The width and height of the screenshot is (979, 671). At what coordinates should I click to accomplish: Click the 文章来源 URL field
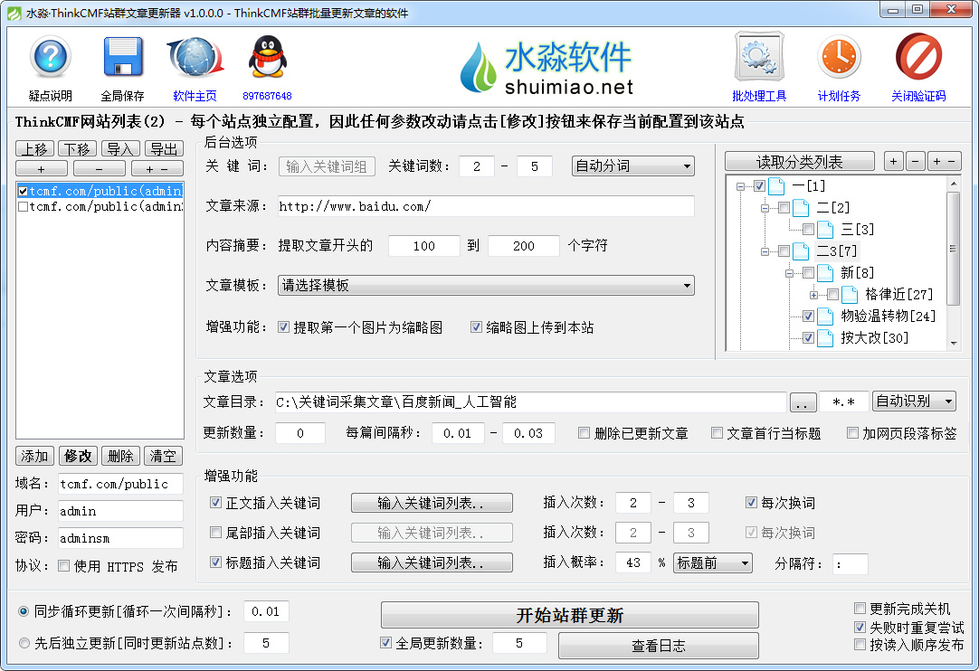pos(486,206)
